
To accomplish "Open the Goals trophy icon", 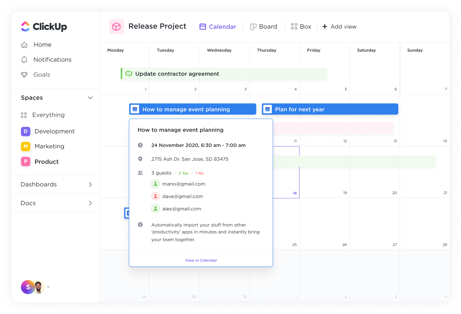I will tap(24, 74).
